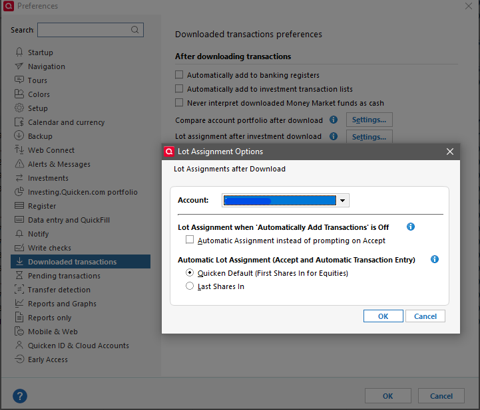Click the Write checks icon
The width and height of the screenshot is (480, 410).
(x=19, y=247)
